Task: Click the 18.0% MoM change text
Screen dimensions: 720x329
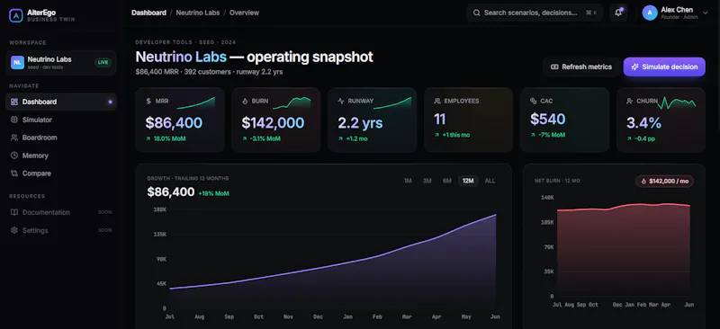Action: pyautogui.click(x=169, y=138)
